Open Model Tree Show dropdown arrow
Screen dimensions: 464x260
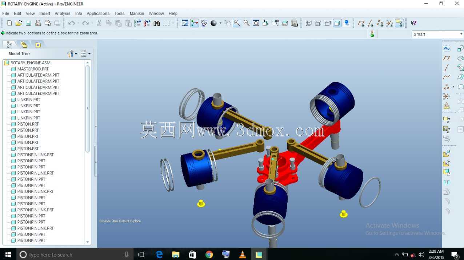pos(76,54)
